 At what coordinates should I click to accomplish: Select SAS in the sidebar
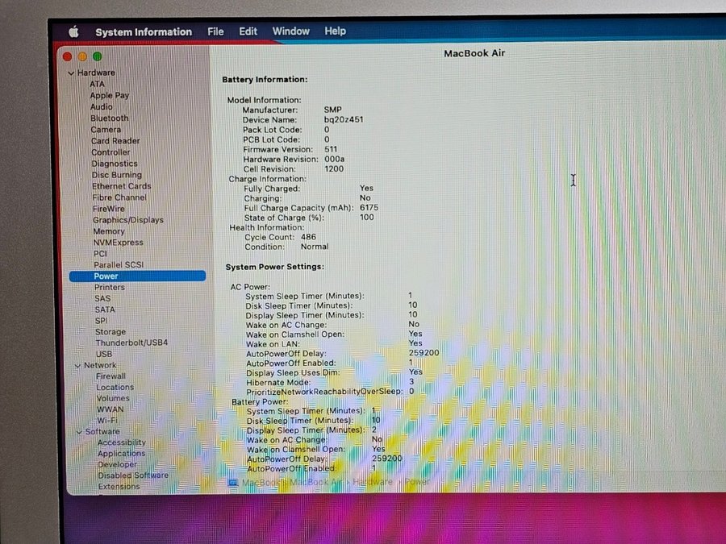(x=102, y=298)
